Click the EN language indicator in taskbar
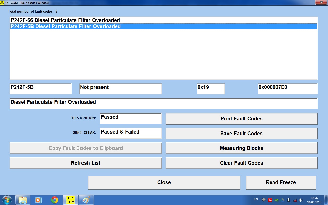 (256, 199)
